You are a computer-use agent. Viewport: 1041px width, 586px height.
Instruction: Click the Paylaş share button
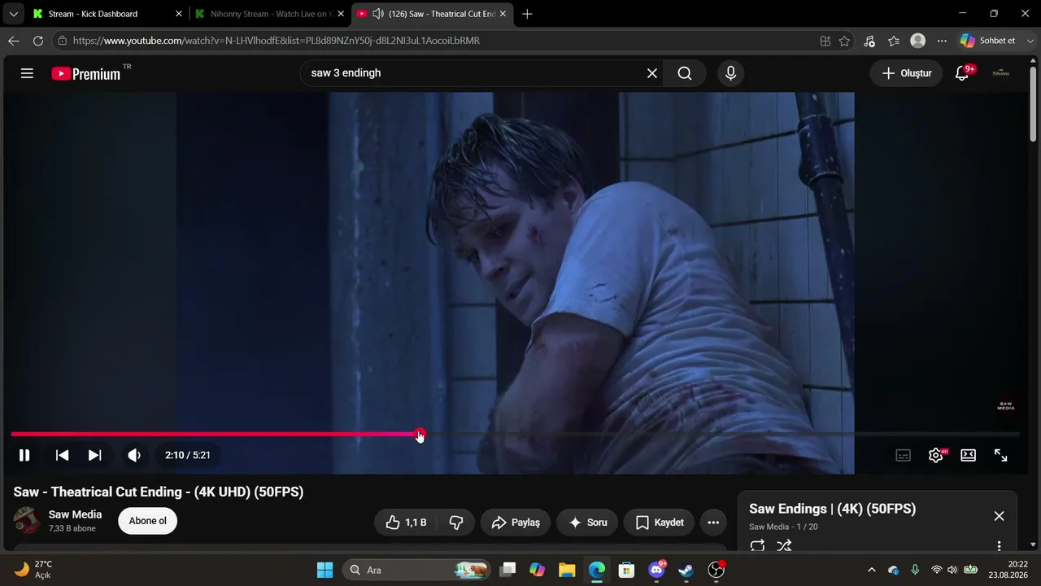tap(516, 523)
